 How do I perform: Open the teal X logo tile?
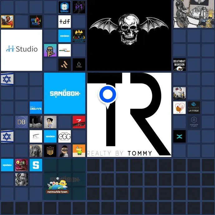click(x=179, y=136)
